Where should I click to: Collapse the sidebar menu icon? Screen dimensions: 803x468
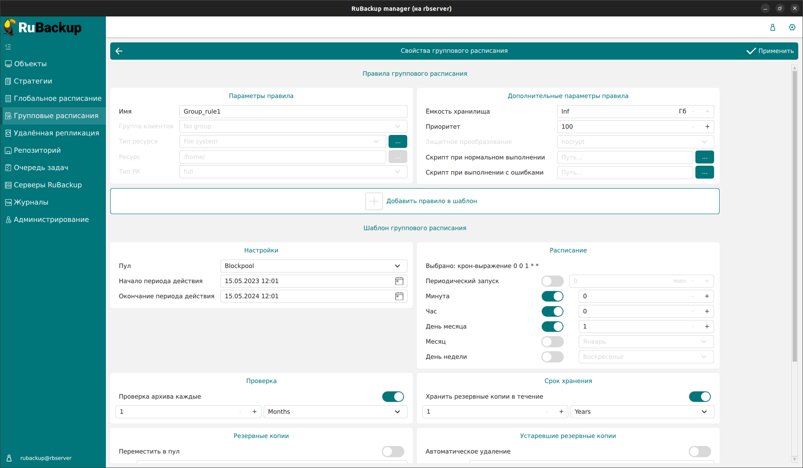coord(8,47)
